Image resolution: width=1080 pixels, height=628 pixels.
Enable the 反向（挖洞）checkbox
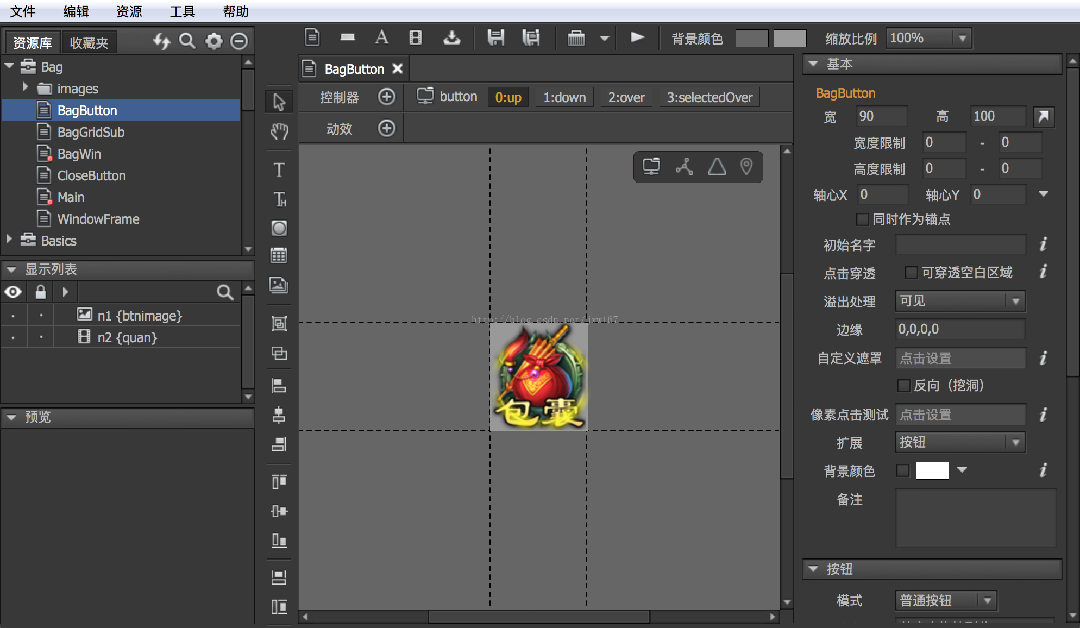tap(903, 386)
